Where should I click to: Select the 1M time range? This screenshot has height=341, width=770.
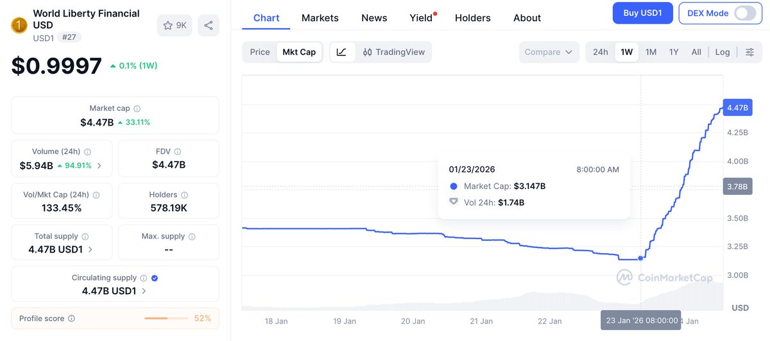point(651,52)
